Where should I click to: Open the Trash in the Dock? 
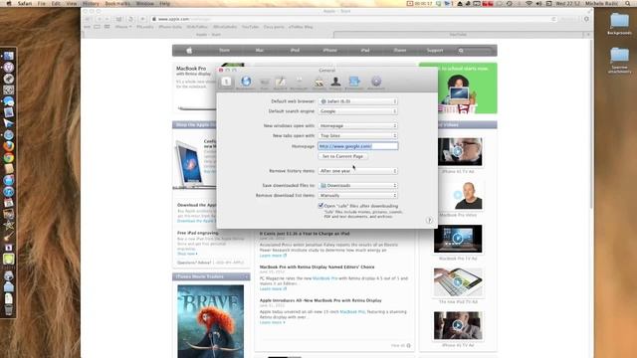pos(9,309)
